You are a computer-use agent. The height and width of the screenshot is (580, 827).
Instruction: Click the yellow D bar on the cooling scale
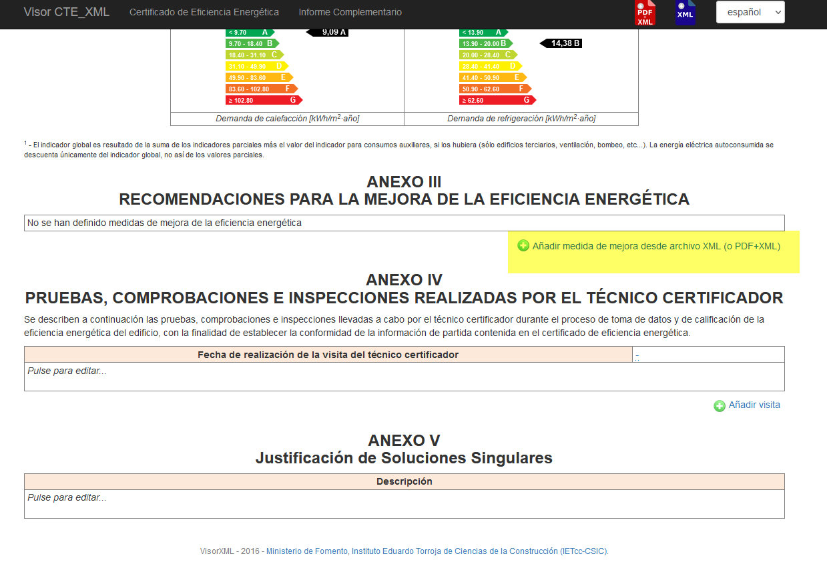coord(490,66)
